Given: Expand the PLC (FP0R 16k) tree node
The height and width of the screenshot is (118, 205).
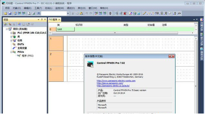Looking at the screenshot, I should pos(11,33).
